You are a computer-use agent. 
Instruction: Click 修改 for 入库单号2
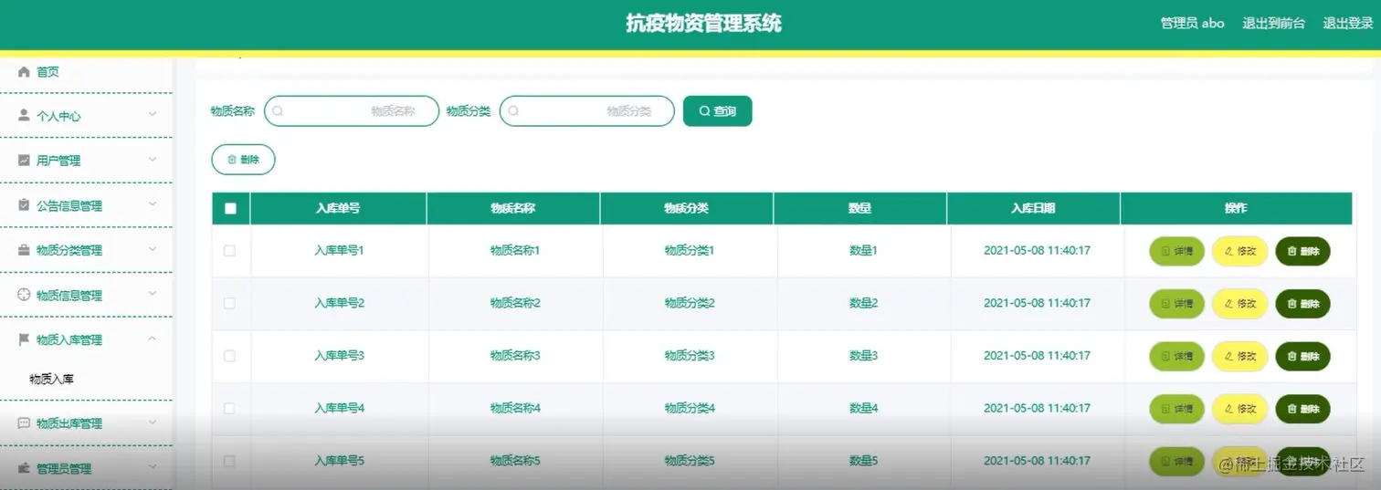click(1239, 304)
